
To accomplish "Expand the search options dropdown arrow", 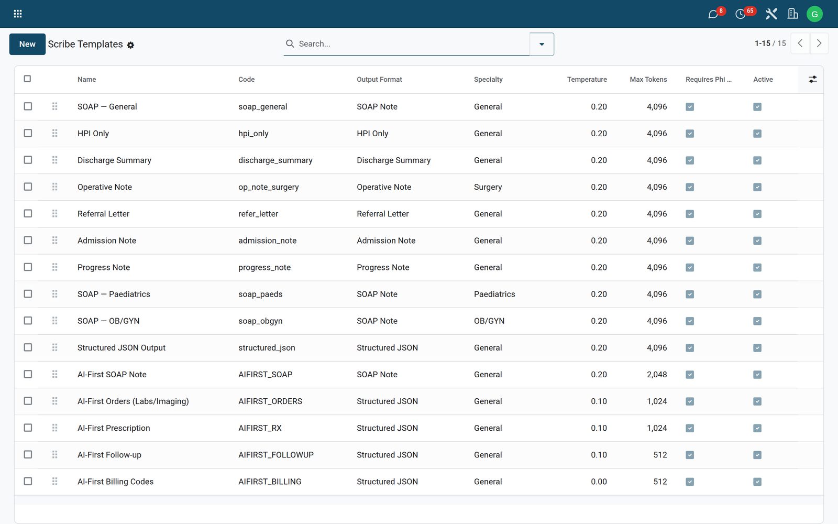I will tap(542, 44).
